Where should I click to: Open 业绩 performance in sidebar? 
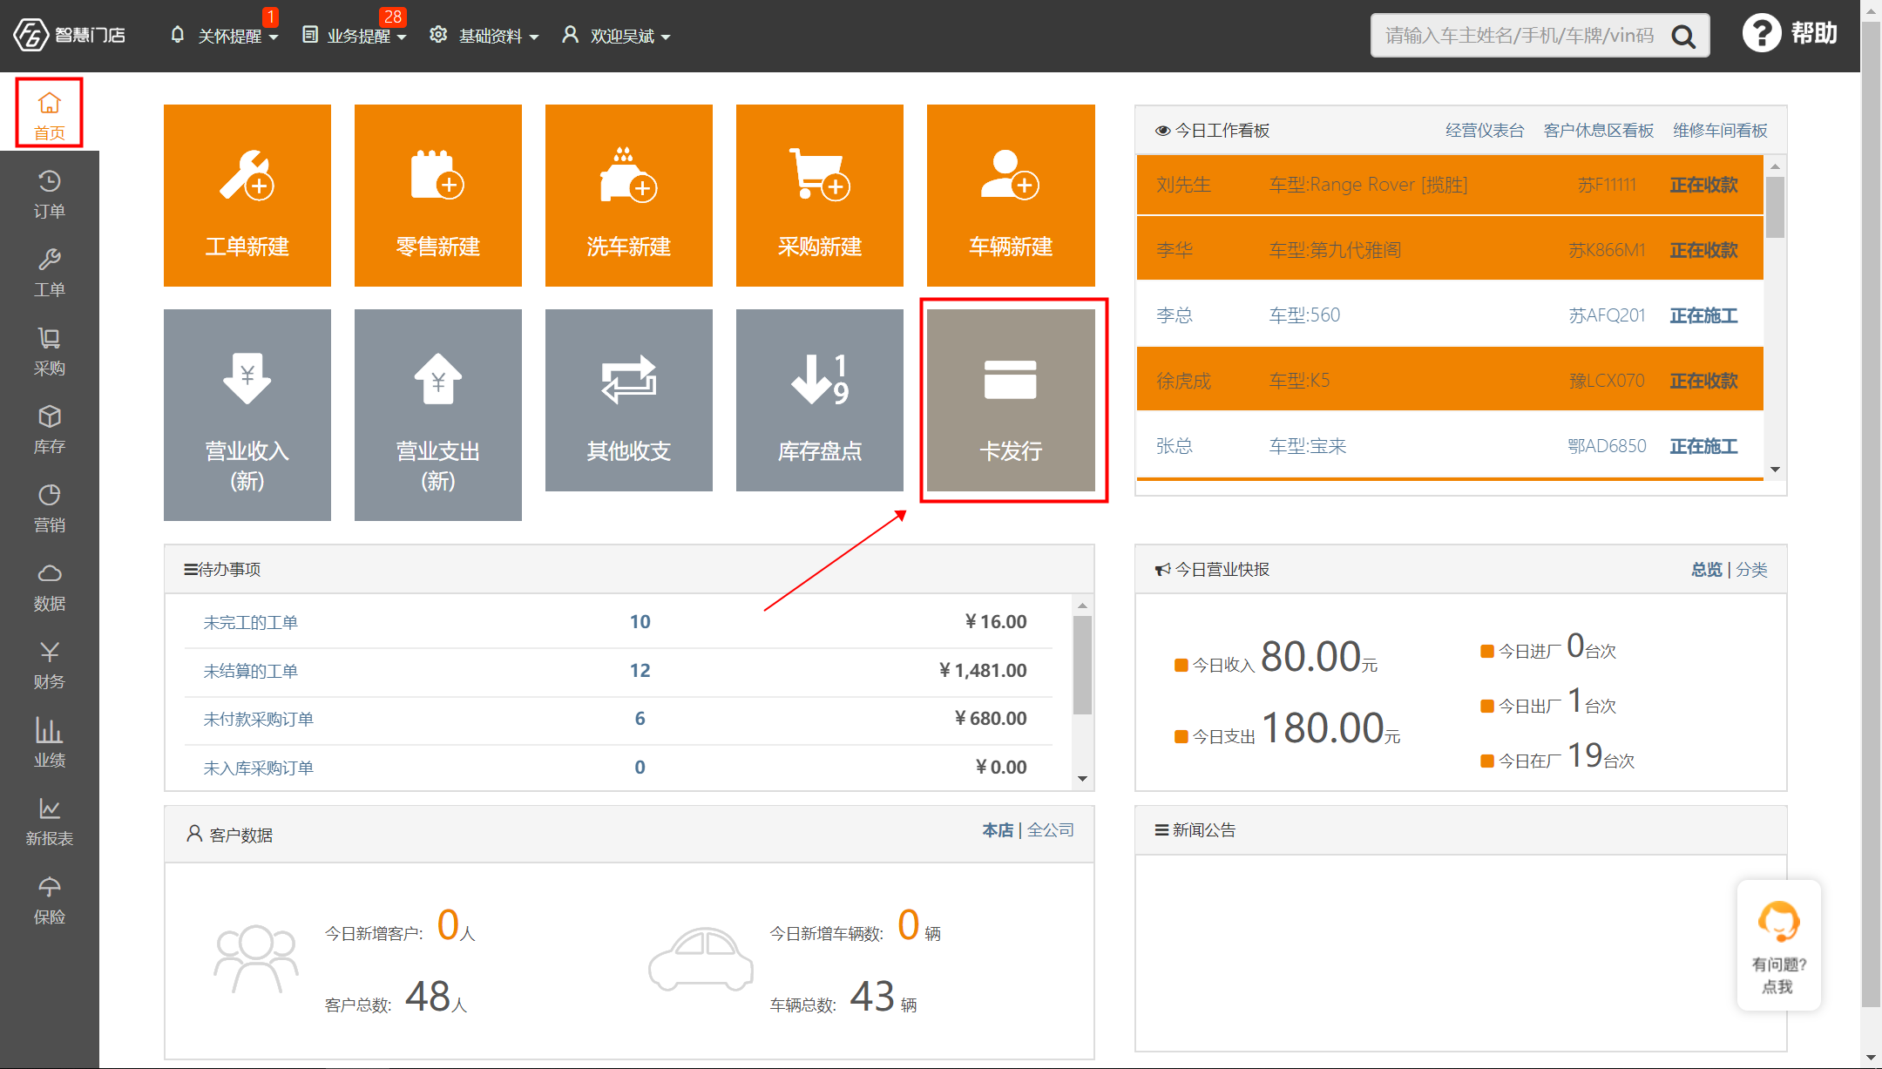click(50, 743)
